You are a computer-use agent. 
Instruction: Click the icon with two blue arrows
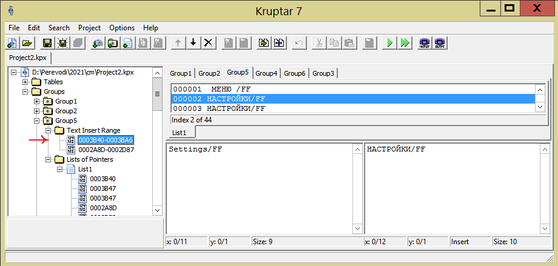point(278,43)
